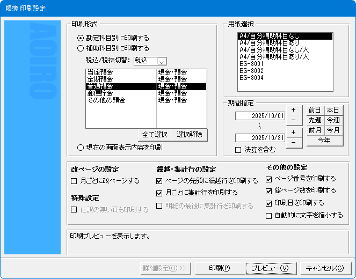The image size is (356, 279).
Task: Select A4/自分補助科目あり/大 paper option
Action: tap(274, 56)
